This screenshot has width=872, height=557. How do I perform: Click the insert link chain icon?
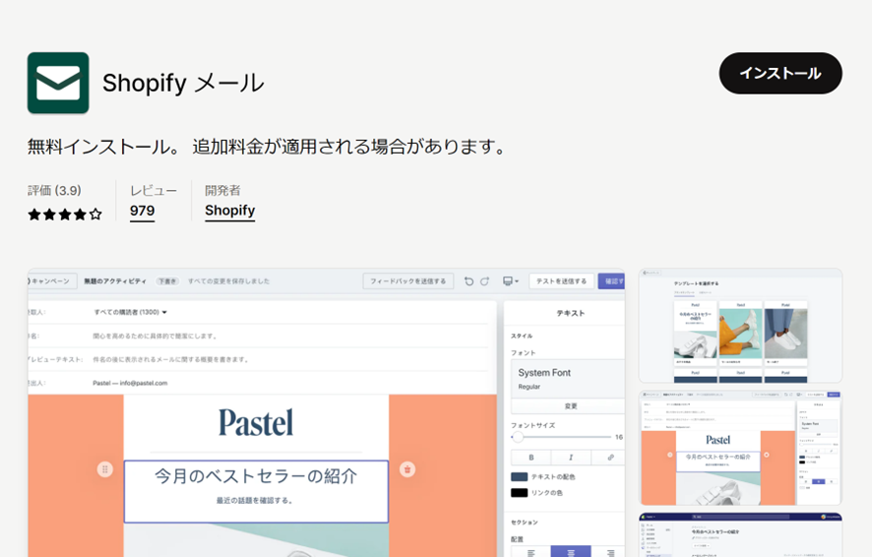pyautogui.click(x=610, y=458)
